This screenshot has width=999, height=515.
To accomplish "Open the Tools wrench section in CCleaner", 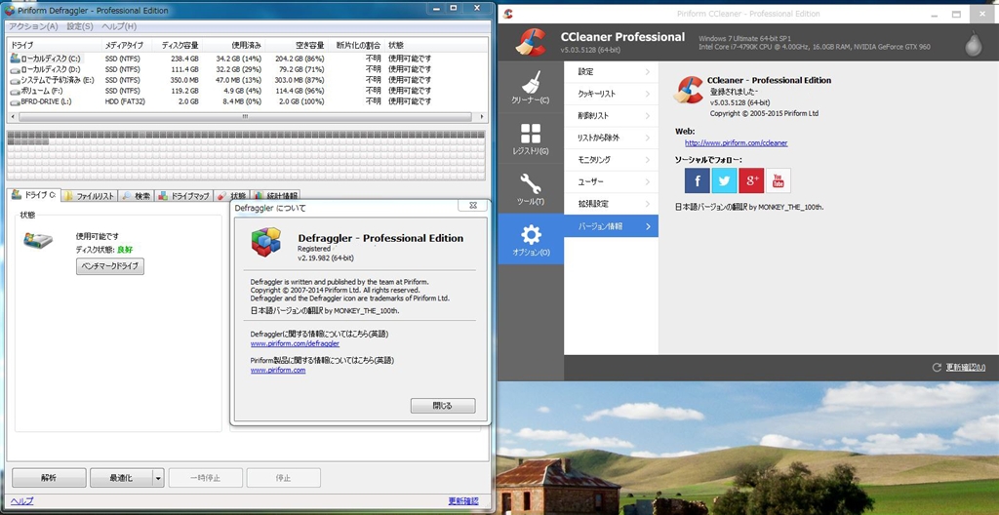I will (531, 189).
